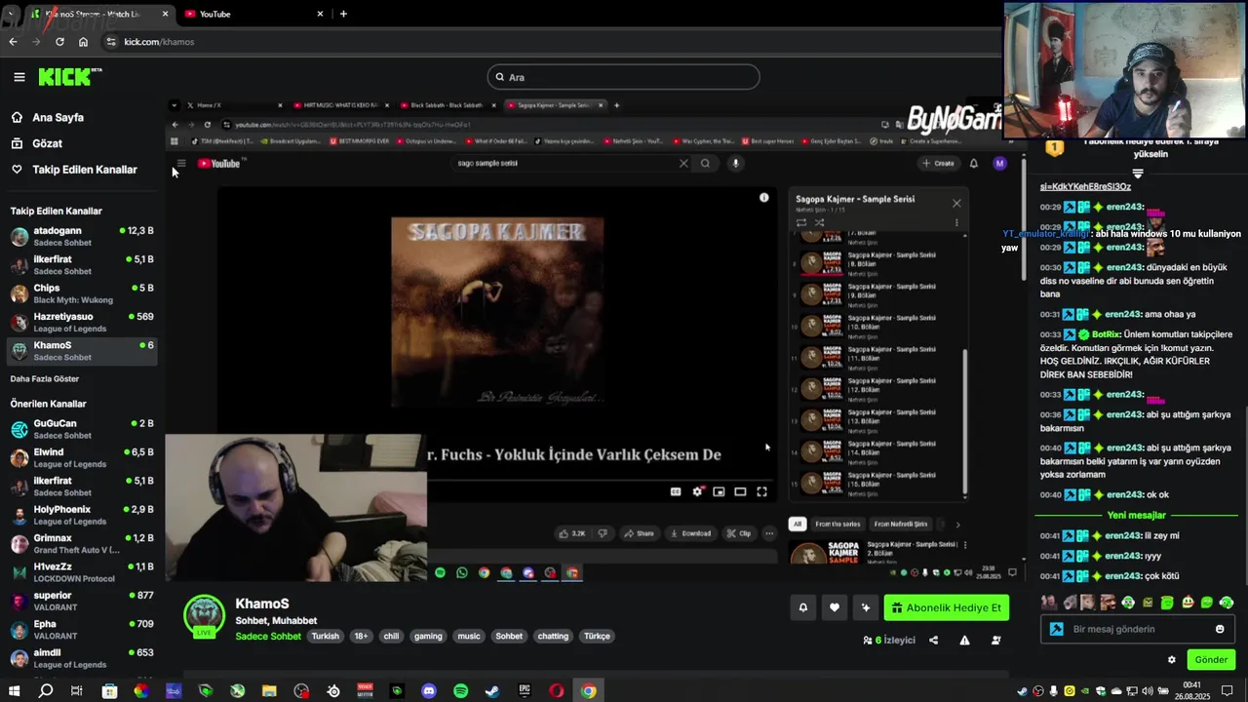Click the heart follow button

pyautogui.click(x=835, y=607)
